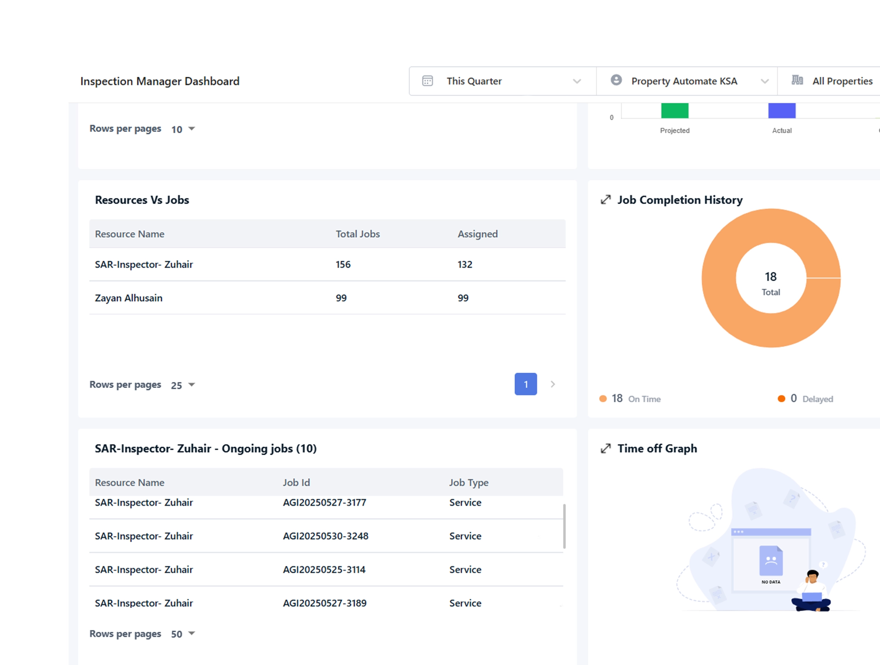Open the Rows per pages 25 dropdown

pyautogui.click(x=183, y=385)
